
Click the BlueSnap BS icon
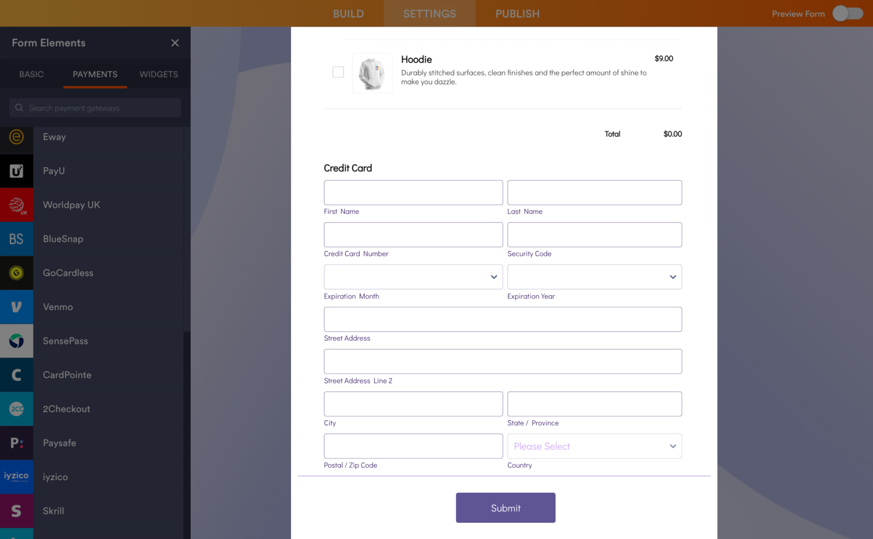pyautogui.click(x=17, y=239)
